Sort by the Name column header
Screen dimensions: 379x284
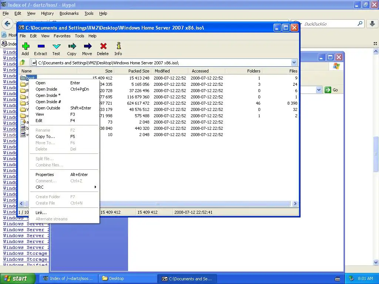[48, 71]
